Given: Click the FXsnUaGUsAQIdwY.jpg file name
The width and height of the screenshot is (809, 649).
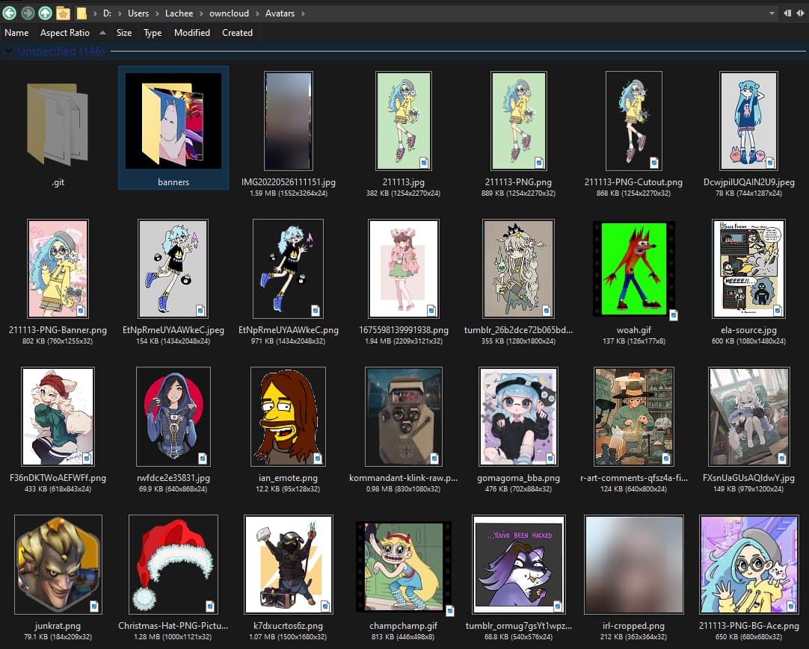Looking at the screenshot, I should [x=748, y=478].
